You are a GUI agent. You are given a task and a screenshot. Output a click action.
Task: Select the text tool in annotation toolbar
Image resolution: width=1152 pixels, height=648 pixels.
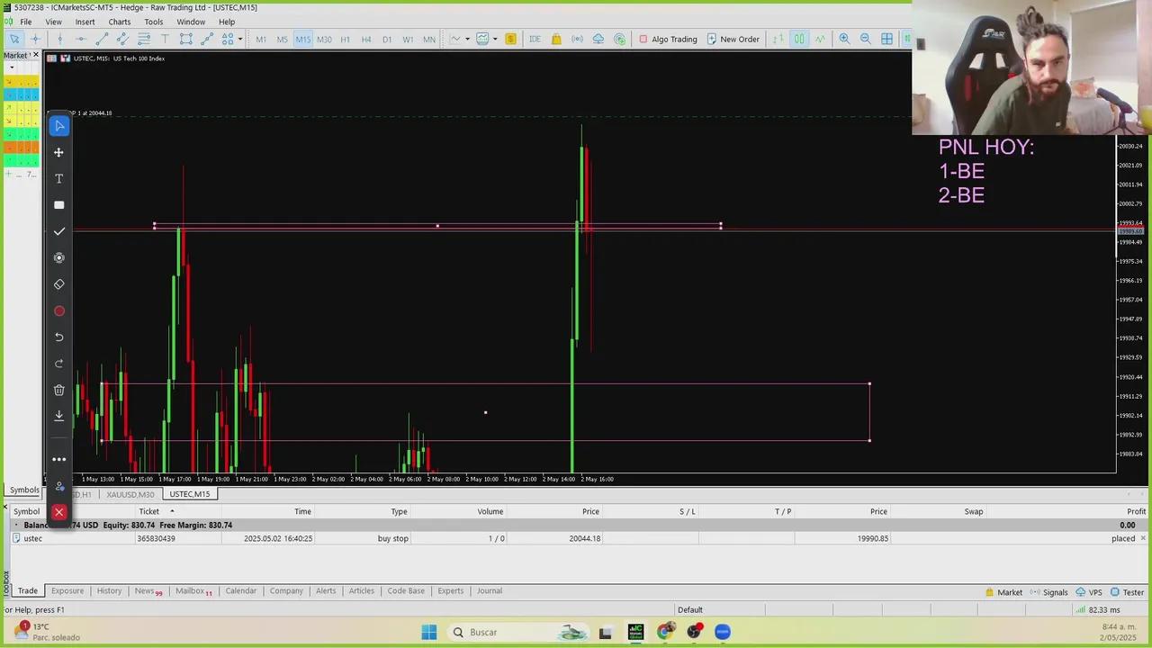tap(59, 179)
